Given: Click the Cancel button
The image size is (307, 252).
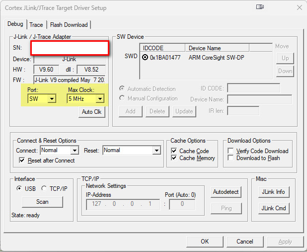Looking at the screenshot, I should [245, 242].
